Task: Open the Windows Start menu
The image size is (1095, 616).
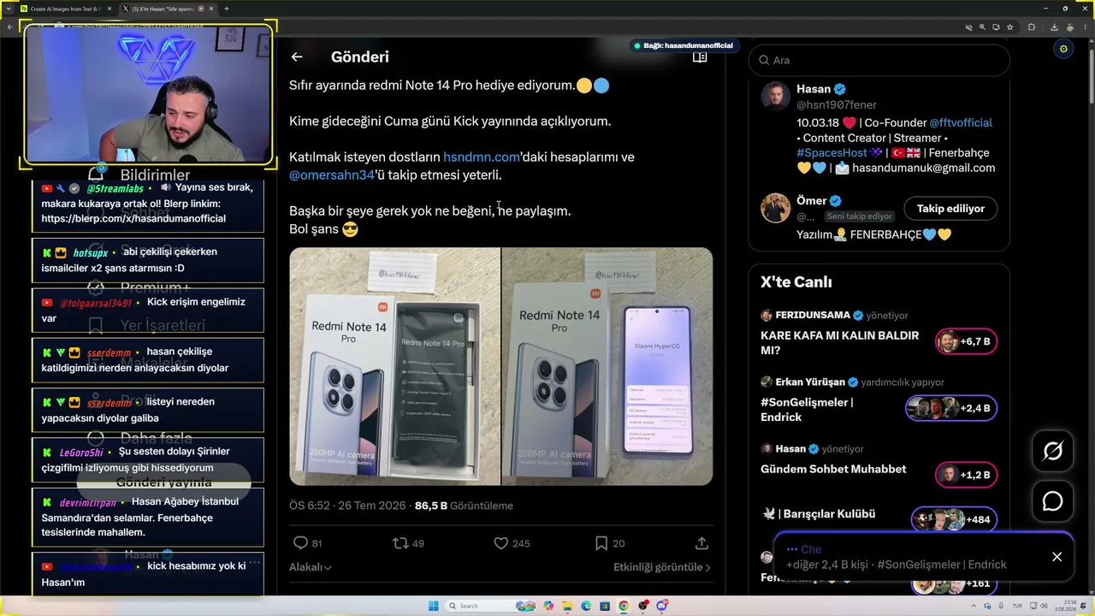Action: tap(434, 606)
